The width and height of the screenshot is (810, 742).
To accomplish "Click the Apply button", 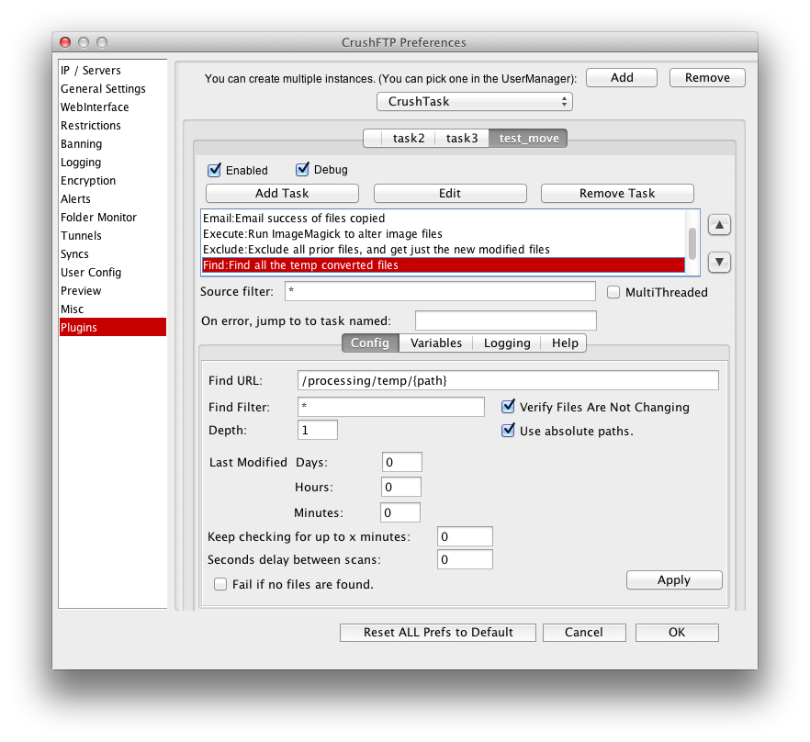I will tap(674, 579).
